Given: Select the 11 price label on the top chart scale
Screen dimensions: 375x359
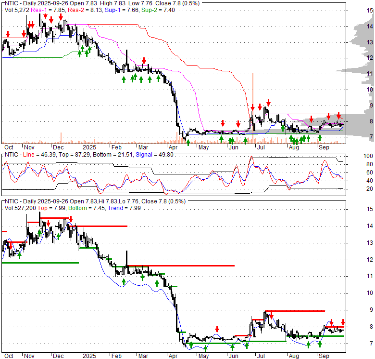Looking at the screenshot, I should 370,74.
